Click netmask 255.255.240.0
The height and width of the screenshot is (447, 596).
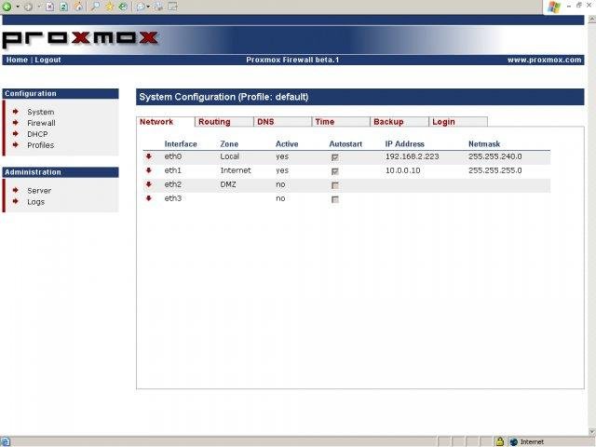pos(494,156)
